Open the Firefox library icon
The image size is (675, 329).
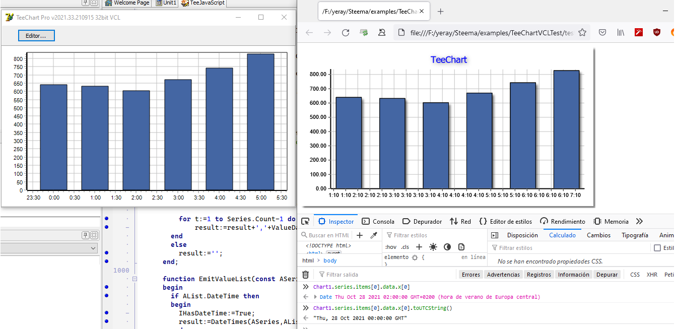(621, 32)
